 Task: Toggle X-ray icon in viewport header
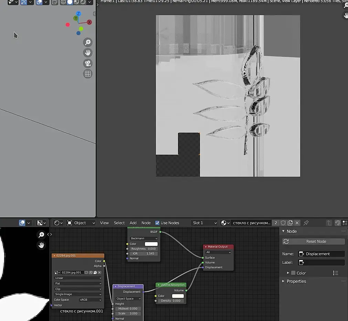55,2
